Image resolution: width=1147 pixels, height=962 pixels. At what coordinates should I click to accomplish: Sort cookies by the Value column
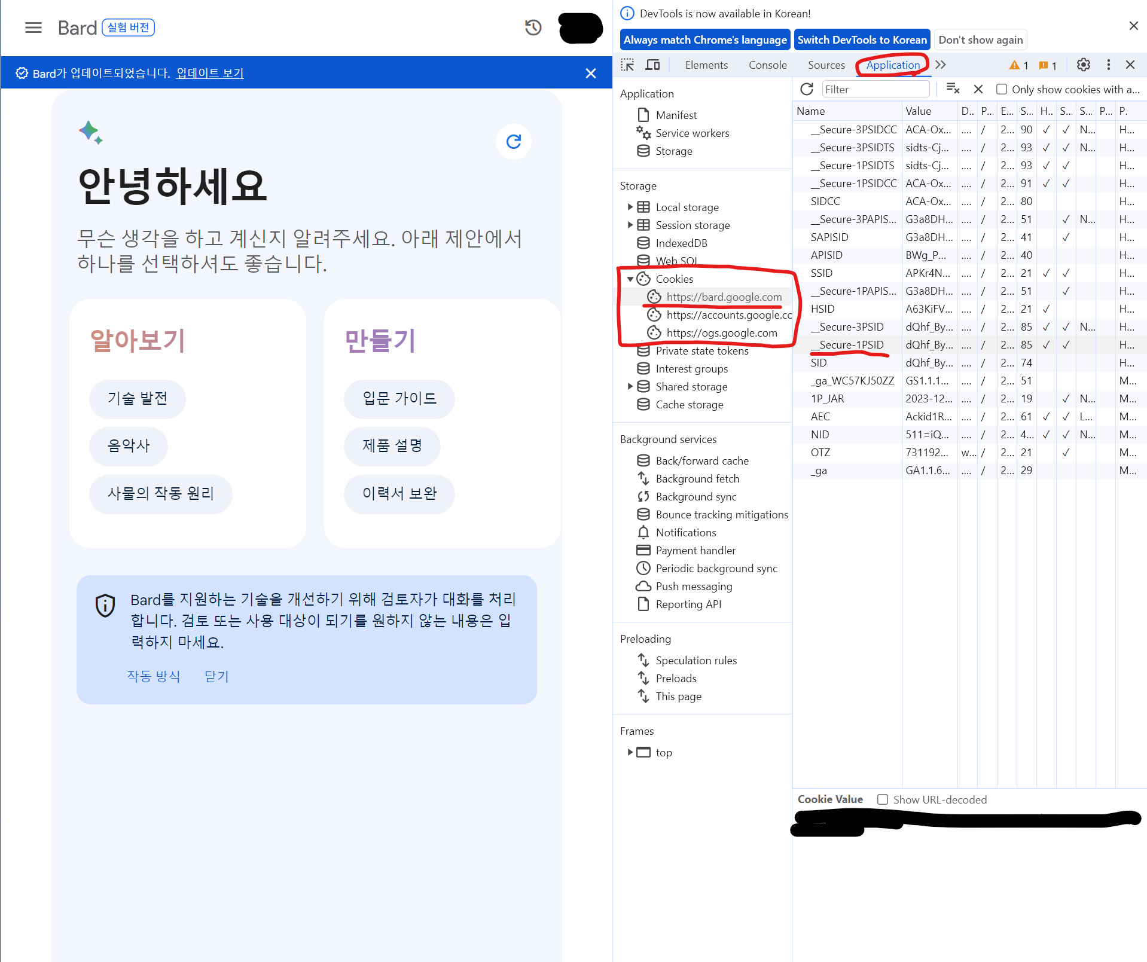[x=929, y=111]
